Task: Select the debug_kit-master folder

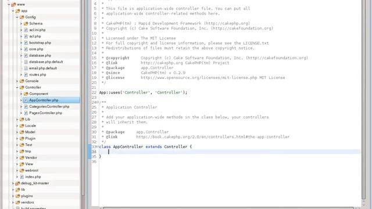Action: point(35,183)
